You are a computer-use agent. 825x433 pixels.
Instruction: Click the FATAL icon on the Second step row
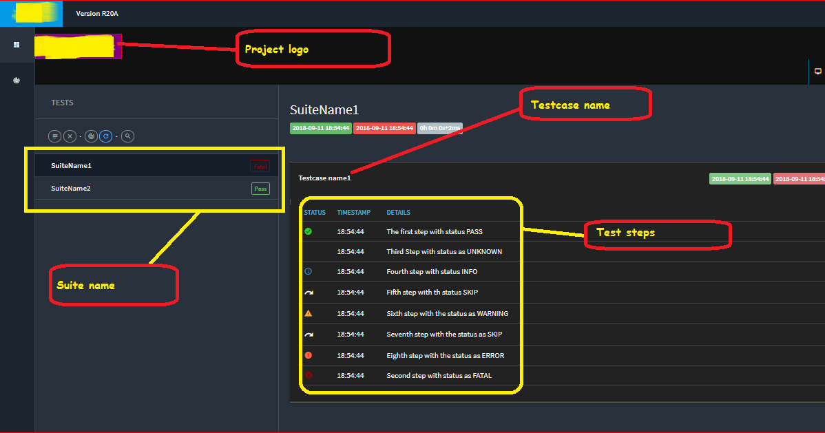[308, 375]
